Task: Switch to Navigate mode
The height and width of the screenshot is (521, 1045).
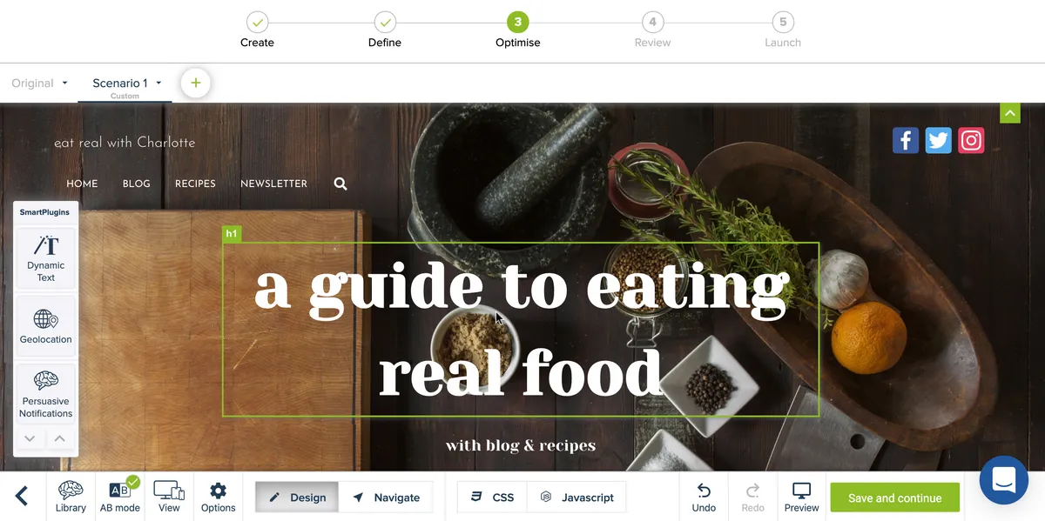Action: pos(386,498)
